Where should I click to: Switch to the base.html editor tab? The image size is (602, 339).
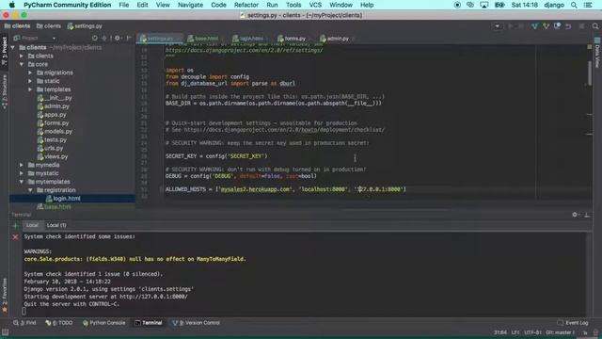coord(206,39)
